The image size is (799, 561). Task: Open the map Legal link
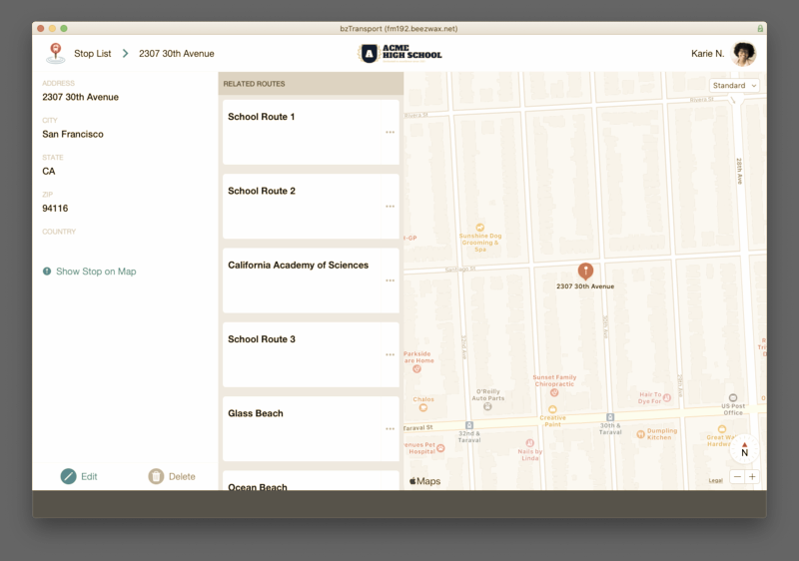(715, 481)
